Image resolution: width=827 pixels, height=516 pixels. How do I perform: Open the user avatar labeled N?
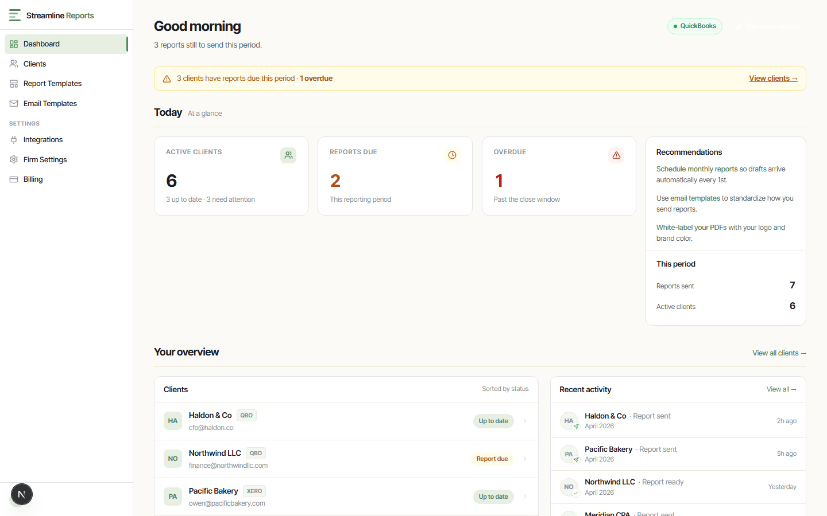[22, 494]
